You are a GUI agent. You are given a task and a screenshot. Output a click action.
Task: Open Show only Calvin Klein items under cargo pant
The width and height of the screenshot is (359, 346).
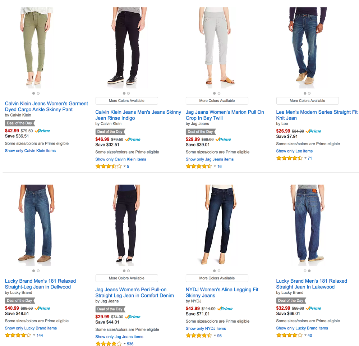point(30,151)
